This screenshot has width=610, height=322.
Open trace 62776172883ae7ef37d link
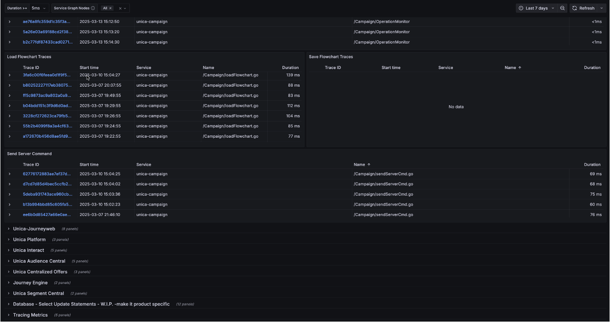pos(47,174)
